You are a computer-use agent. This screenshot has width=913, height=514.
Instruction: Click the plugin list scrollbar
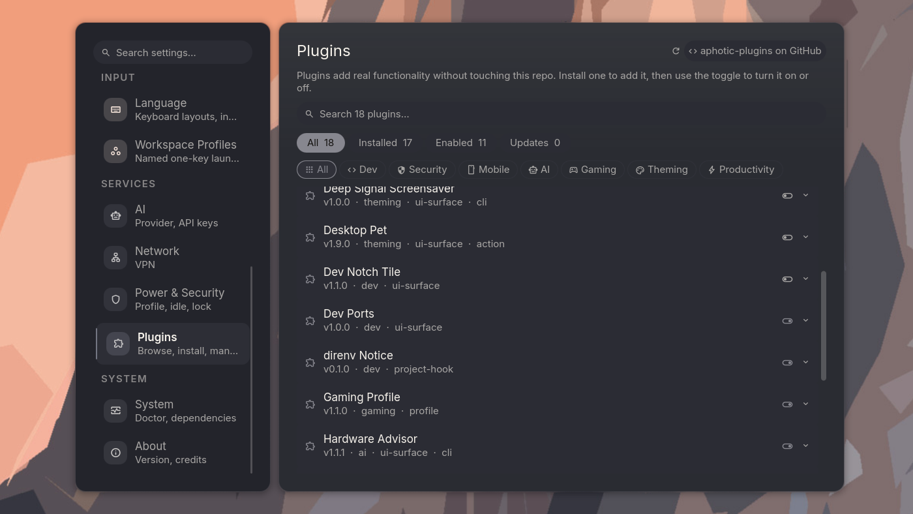(x=824, y=325)
